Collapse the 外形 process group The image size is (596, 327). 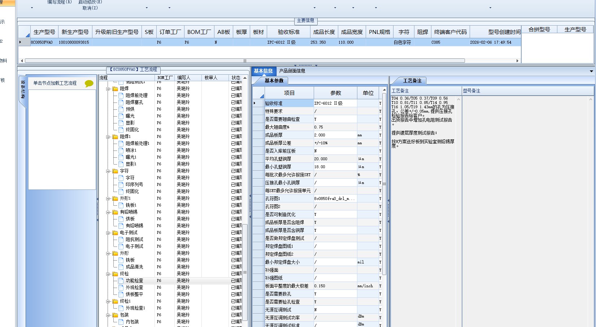[x=108, y=253]
